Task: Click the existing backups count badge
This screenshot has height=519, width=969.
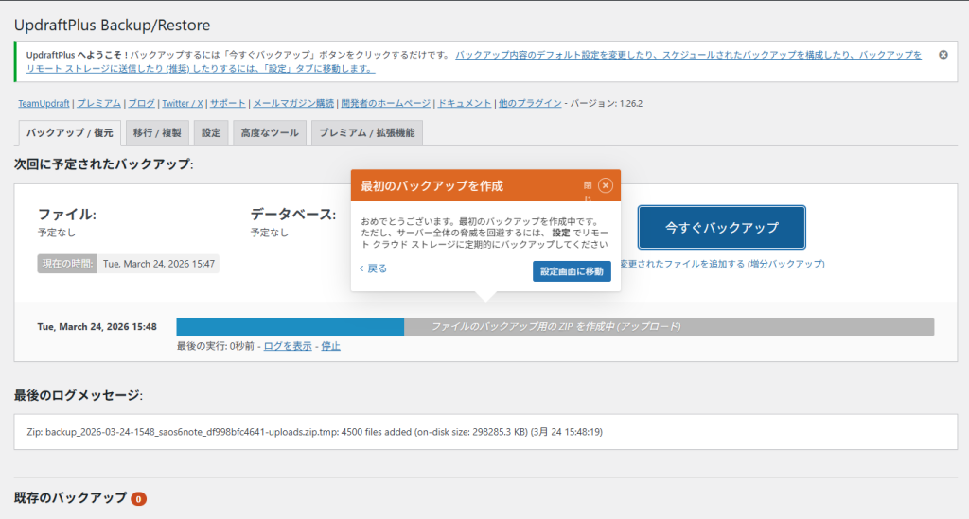Action: 139,498
